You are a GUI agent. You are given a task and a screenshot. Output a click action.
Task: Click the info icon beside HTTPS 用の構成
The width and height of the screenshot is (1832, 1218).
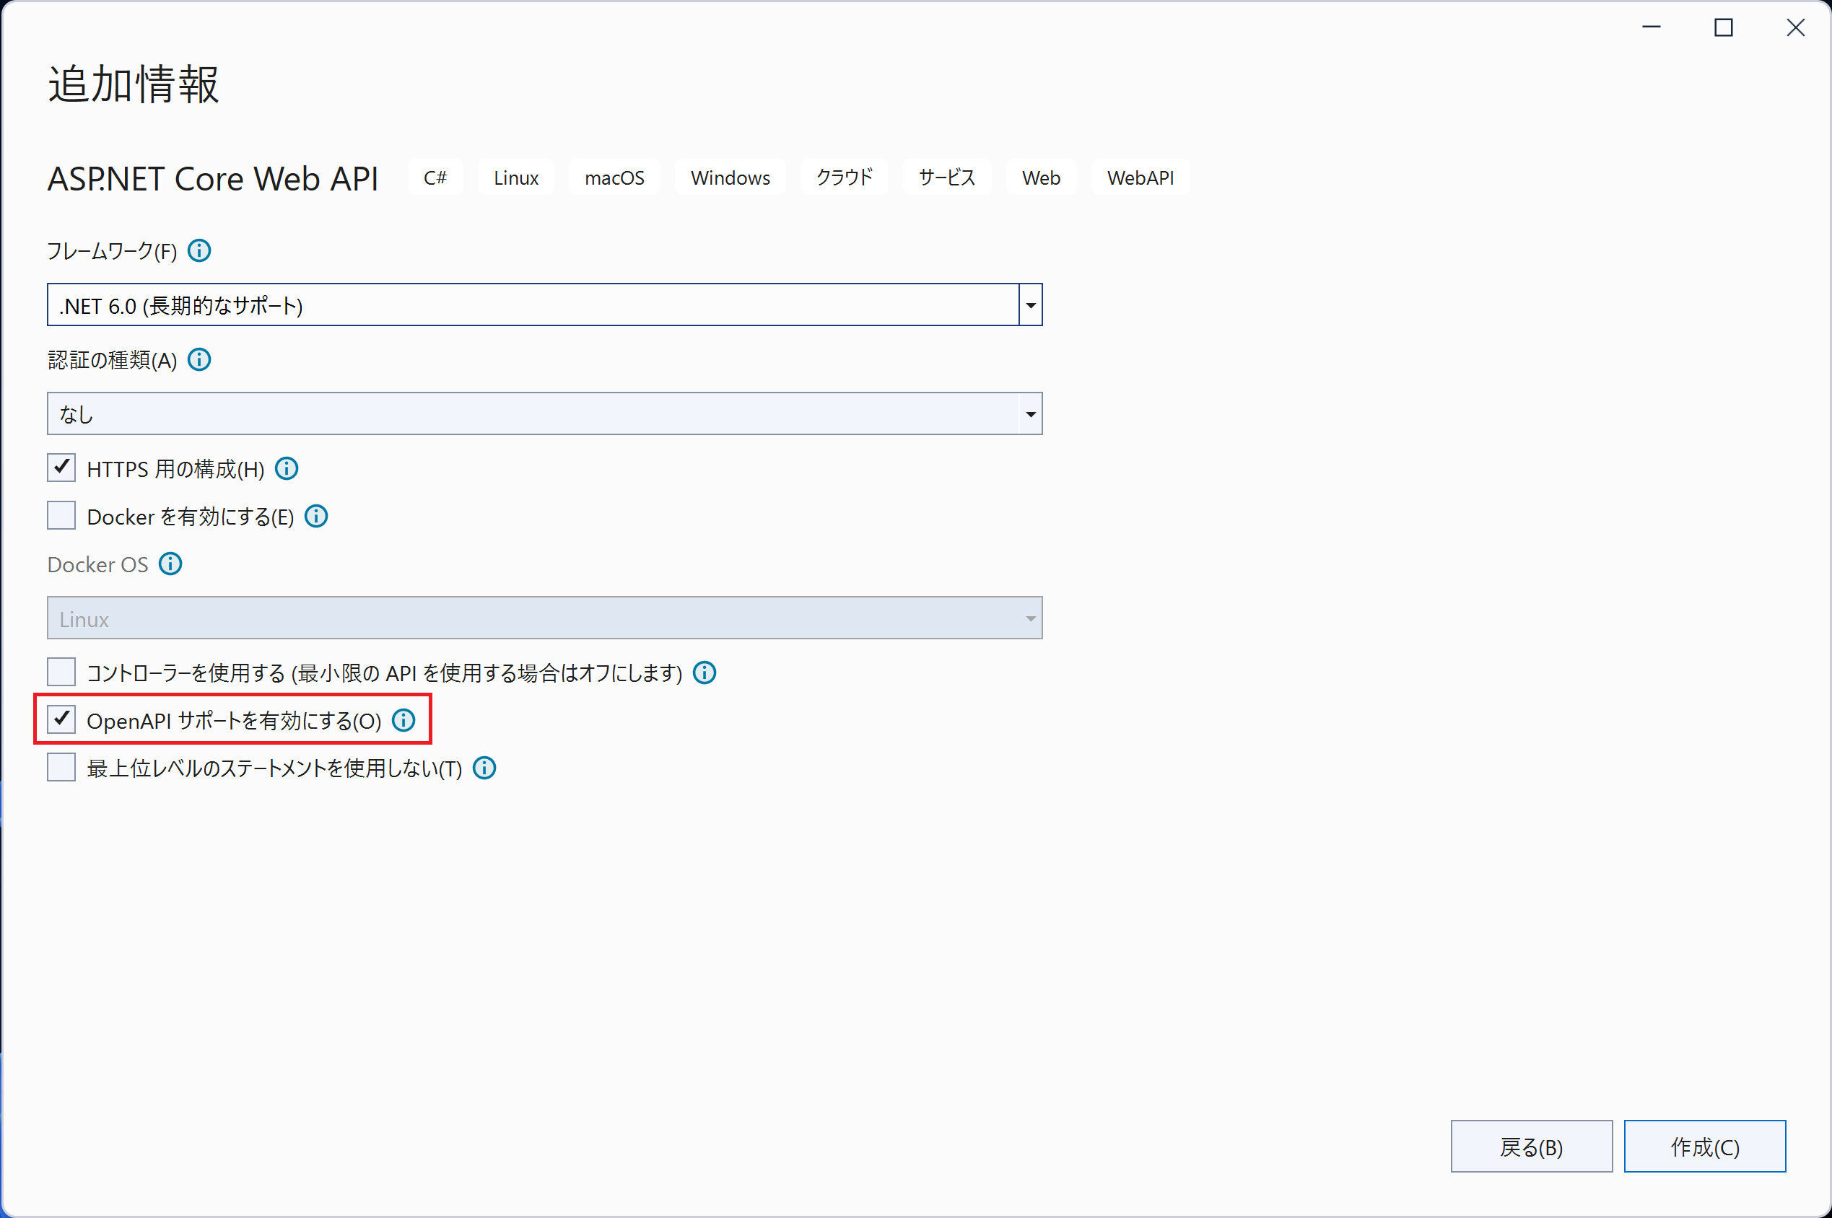287,468
